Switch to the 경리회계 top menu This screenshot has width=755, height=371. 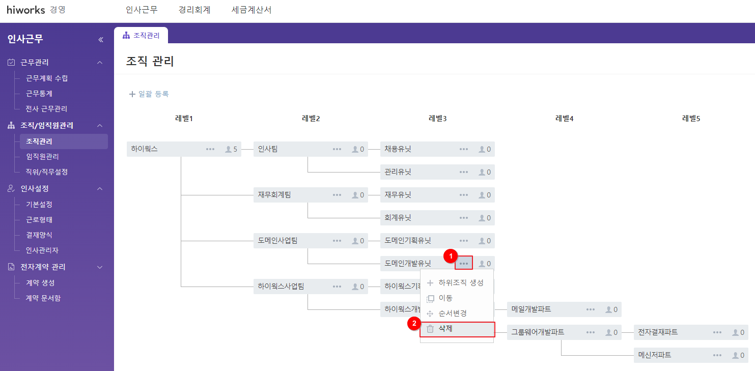click(x=194, y=10)
